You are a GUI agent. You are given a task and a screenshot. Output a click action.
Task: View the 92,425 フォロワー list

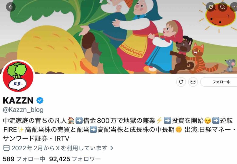tap(75, 159)
